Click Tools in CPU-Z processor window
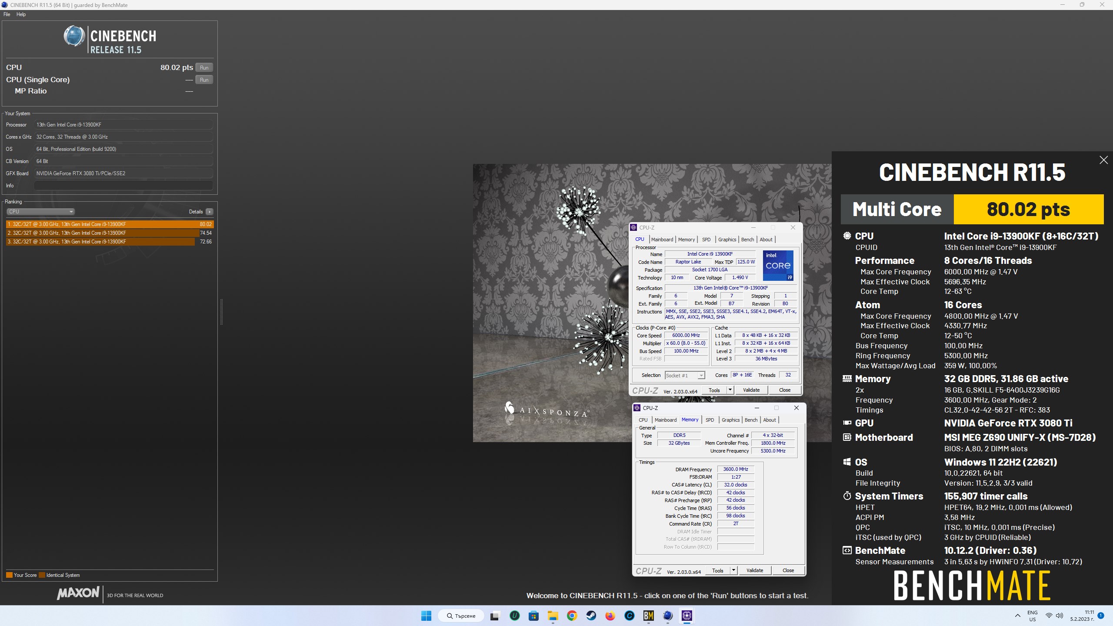Image resolution: width=1113 pixels, height=626 pixels. tap(714, 390)
